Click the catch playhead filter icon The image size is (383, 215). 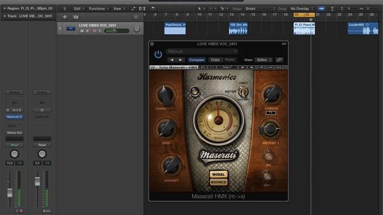click(153, 8)
